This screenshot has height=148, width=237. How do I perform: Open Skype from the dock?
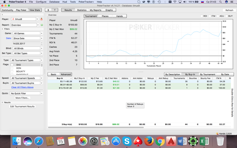(127, 141)
